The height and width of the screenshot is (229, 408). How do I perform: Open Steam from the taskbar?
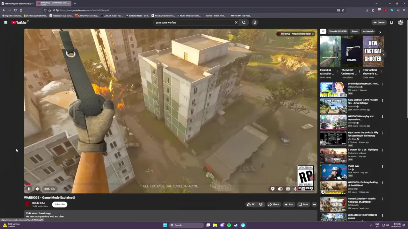(x=236, y=225)
